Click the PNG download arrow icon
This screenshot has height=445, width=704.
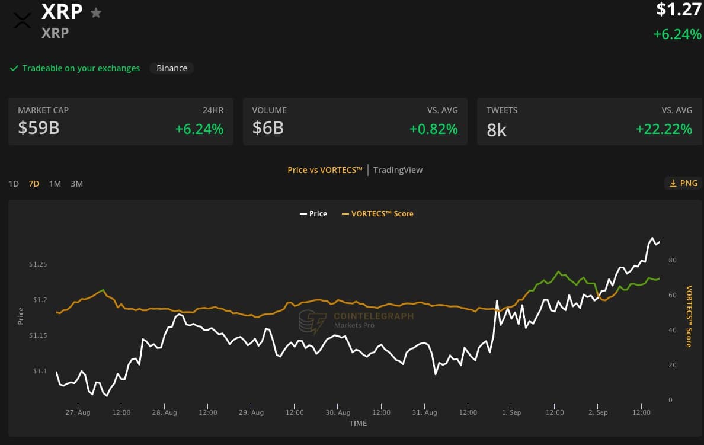pos(673,183)
